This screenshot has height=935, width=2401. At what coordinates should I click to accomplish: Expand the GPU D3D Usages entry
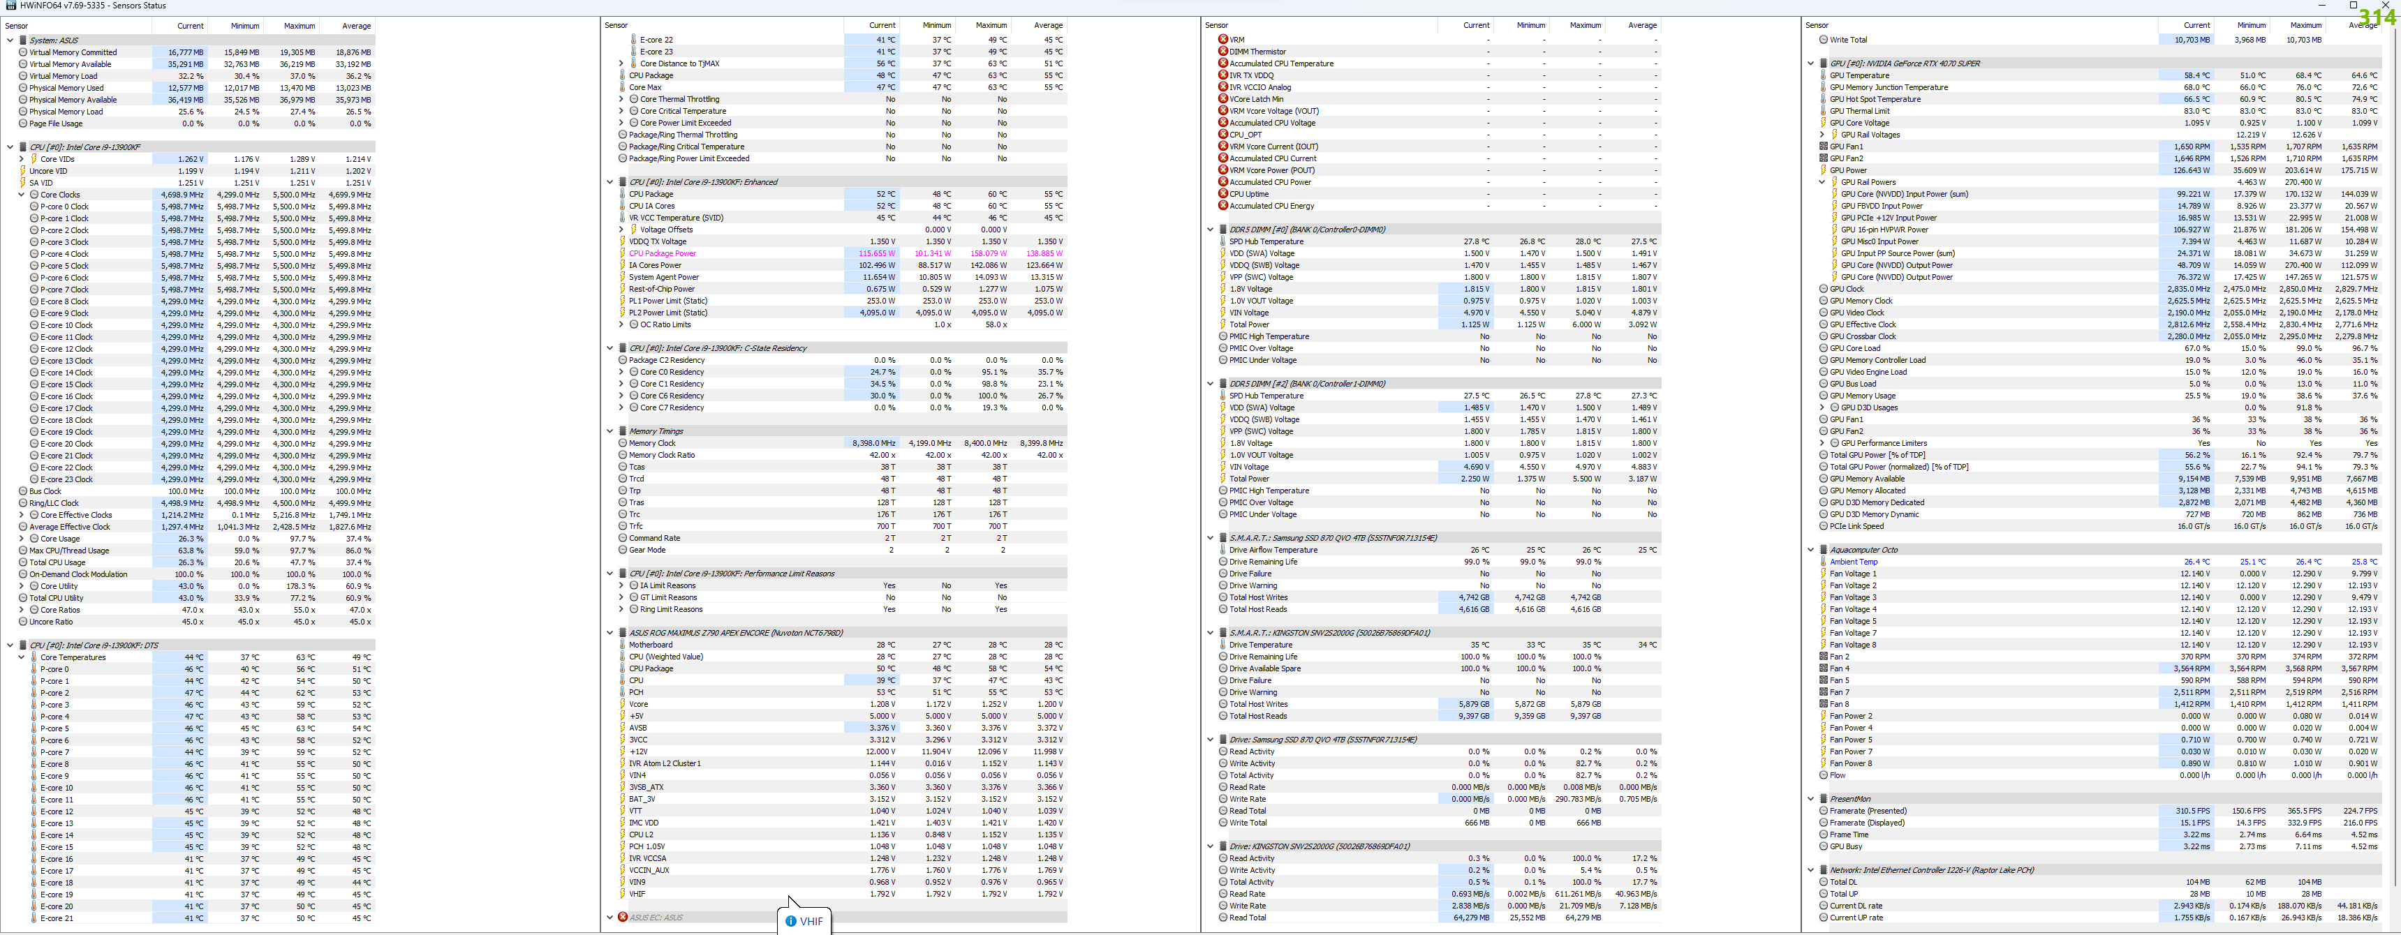(1822, 408)
